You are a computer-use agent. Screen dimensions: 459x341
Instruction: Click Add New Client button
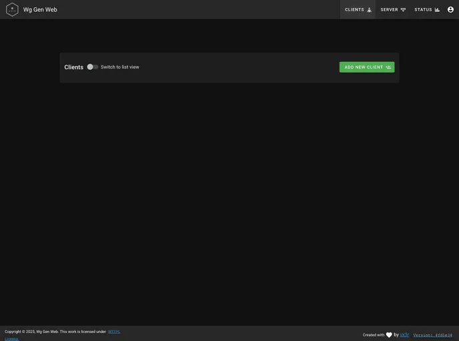pos(367,67)
